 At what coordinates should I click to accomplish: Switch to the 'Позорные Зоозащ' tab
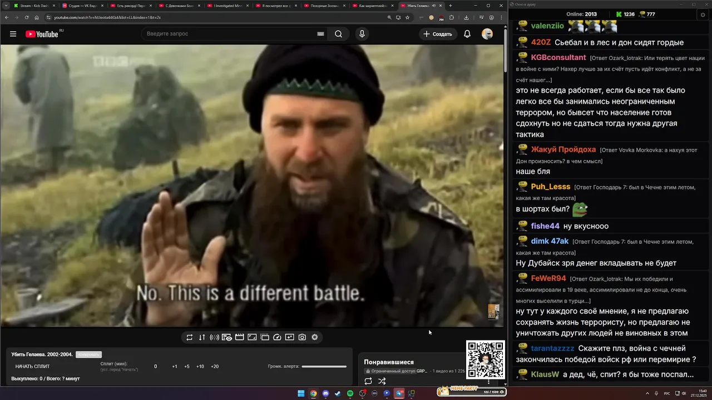(325, 6)
